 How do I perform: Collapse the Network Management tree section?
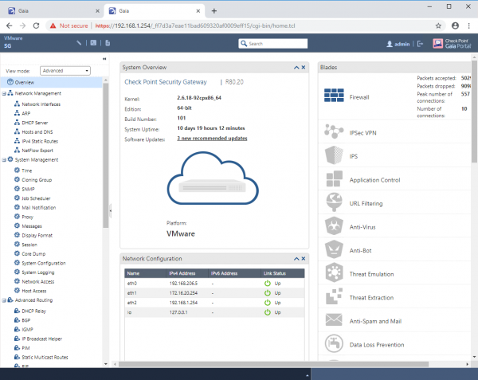[x=6, y=93]
